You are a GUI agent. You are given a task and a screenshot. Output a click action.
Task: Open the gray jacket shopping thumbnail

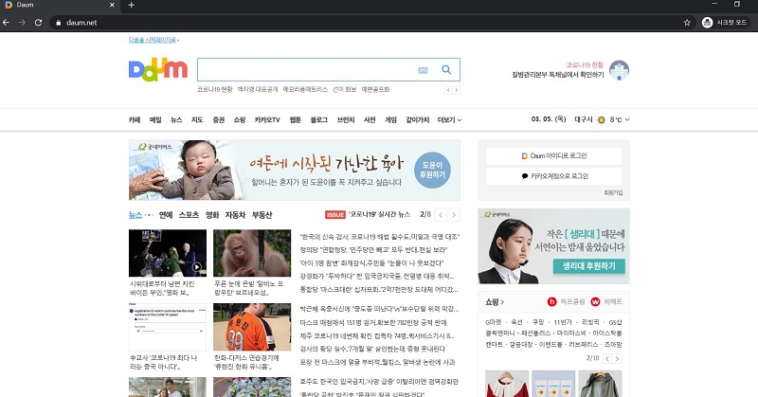[600, 384]
